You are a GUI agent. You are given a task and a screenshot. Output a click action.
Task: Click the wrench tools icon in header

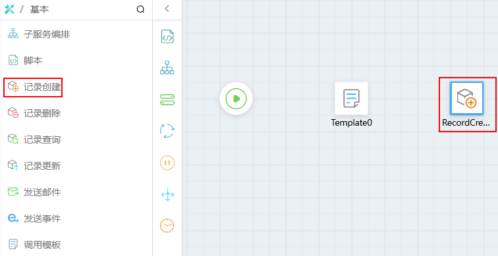pos(9,9)
